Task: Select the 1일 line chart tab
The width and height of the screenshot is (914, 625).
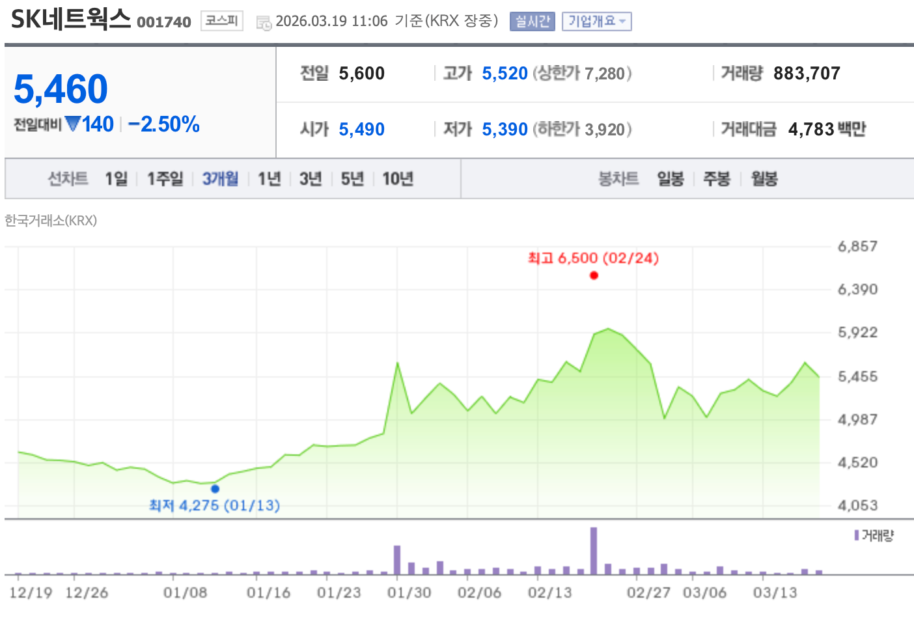Action: 117,178
